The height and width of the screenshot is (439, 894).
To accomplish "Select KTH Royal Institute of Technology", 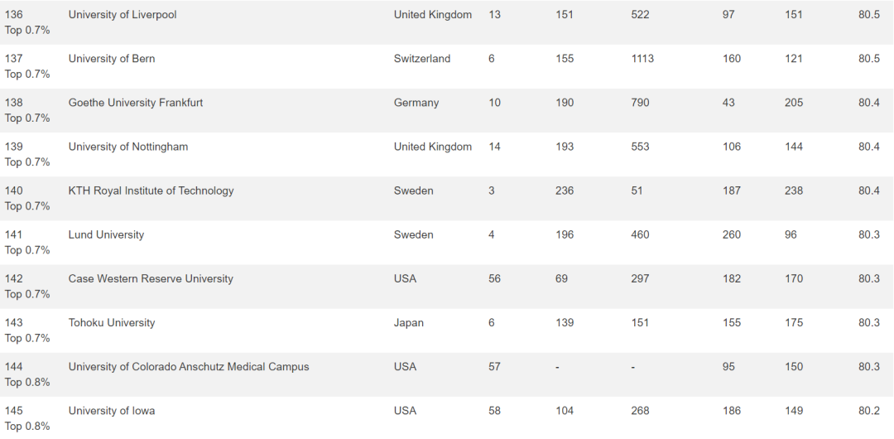I will pos(151,191).
